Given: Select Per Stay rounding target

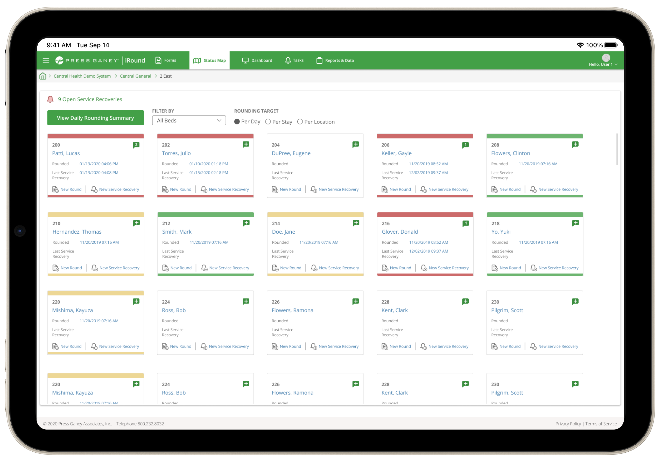Looking at the screenshot, I should click(268, 122).
